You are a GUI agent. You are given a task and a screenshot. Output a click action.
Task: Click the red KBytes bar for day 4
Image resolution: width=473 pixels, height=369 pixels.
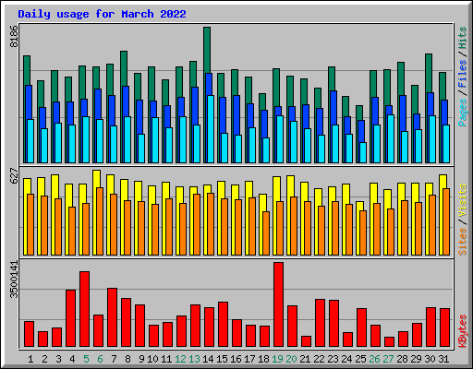pyautogui.click(x=71, y=318)
